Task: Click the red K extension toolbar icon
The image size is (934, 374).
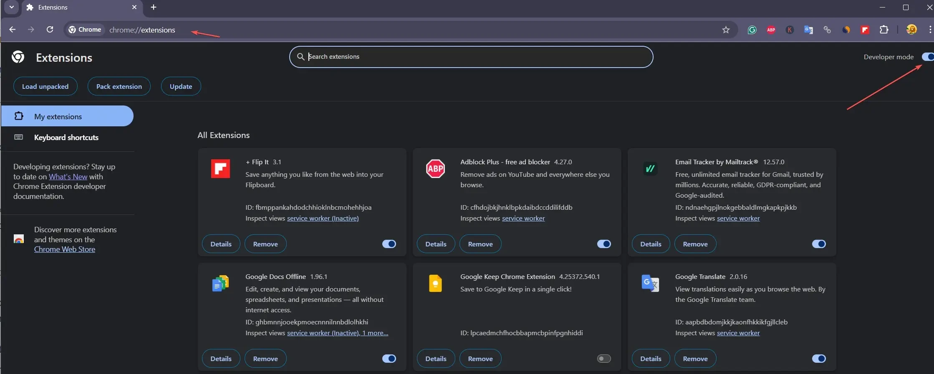Action: pos(790,30)
